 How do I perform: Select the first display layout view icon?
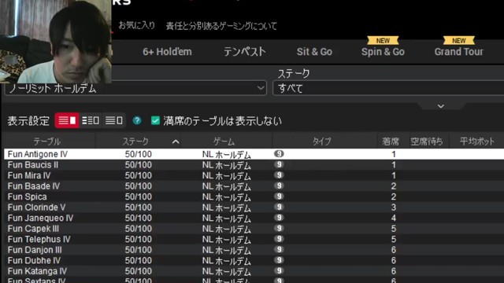(67, 120)
